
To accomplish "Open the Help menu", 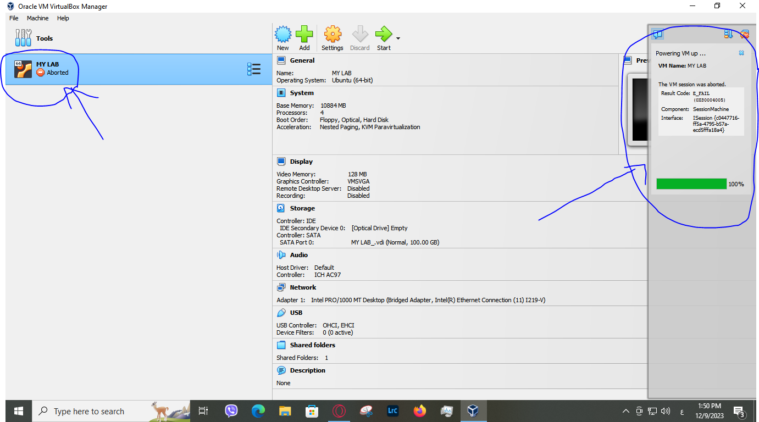I will [63, 18].
